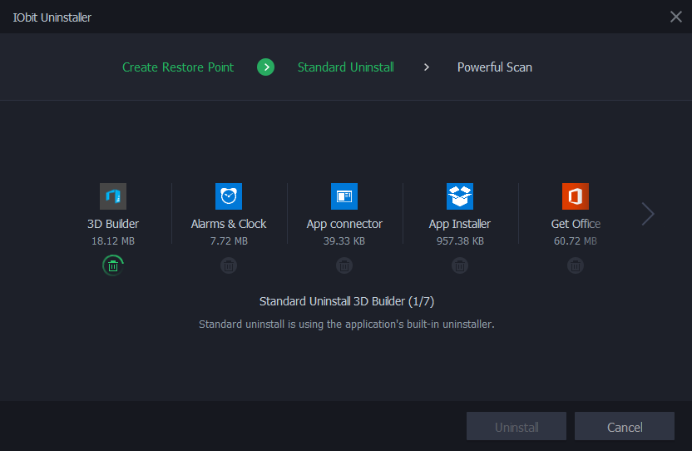Click the App connector app name
The image size is (692, 451).
[x=344, y=224]
